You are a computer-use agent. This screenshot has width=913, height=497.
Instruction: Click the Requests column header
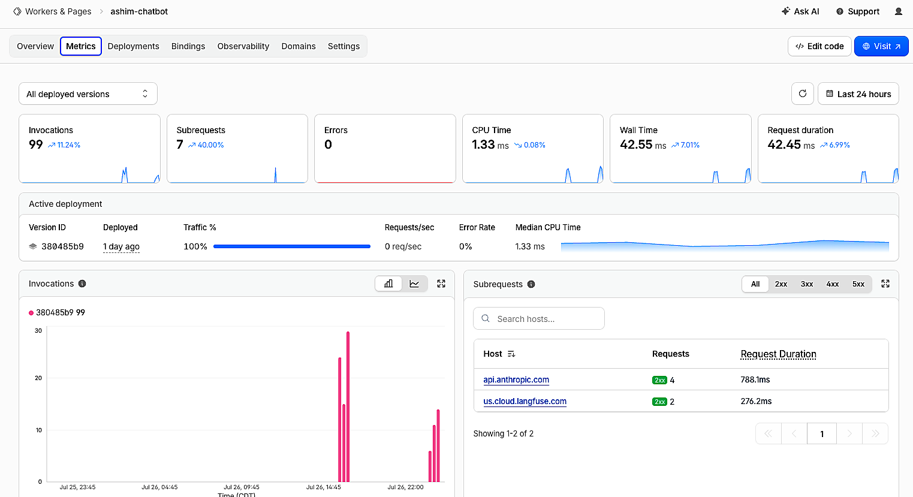pyautogui.click(x=671, y=354)
